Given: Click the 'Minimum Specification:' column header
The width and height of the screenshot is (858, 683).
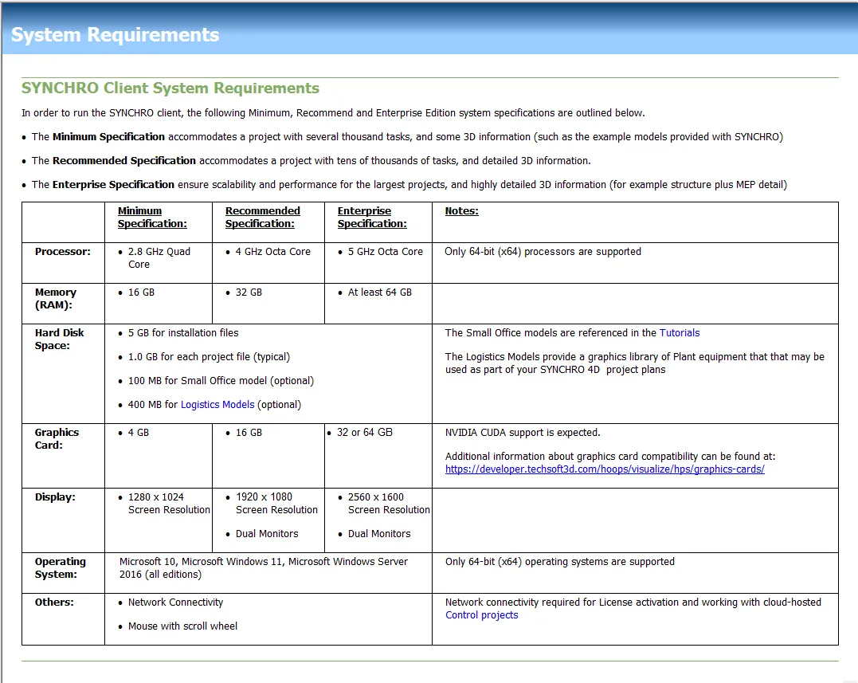Looking at the screenshot, I should (x=152, y=218).
